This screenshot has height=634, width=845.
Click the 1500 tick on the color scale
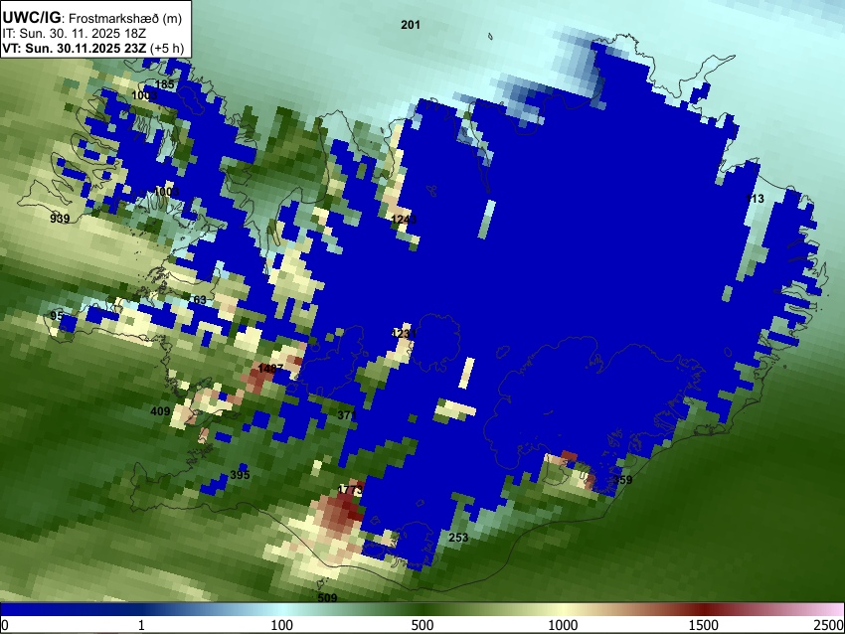pyautogui.click(x=703, y=625)
